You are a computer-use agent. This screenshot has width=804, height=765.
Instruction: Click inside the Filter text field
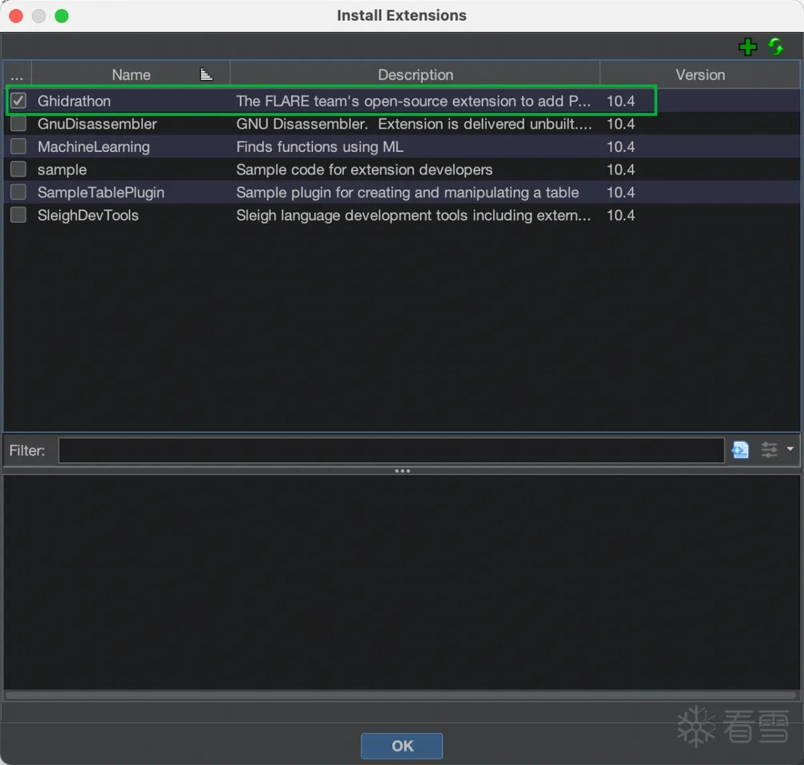coord(391,450)
